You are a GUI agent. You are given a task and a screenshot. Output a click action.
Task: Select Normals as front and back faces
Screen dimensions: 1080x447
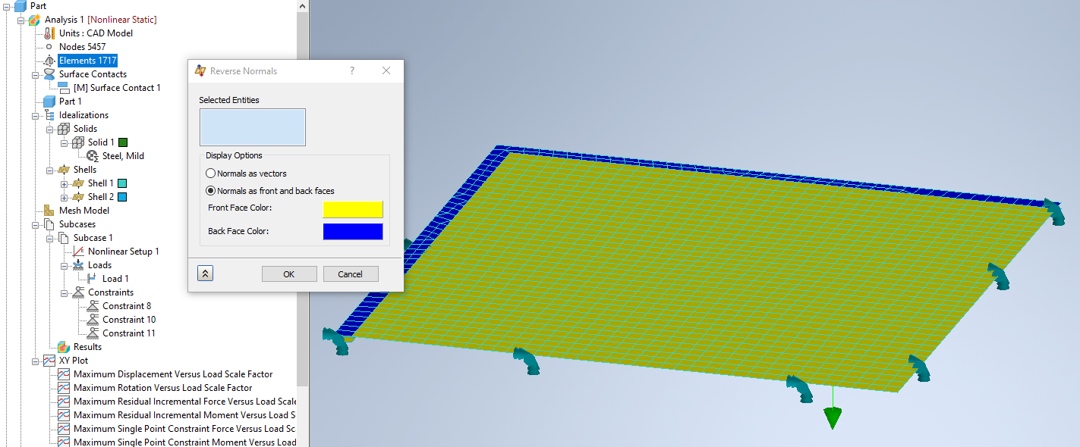click(270, 191)
